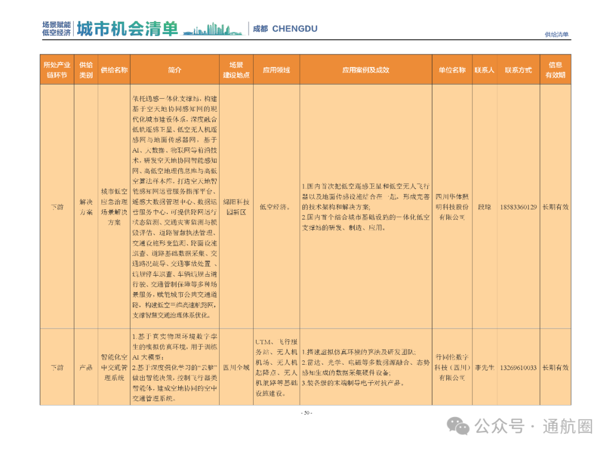Select the '供给类别' column header
This screenshot has height=451, width=613.
pyautogui.click(x=86, y=70)
